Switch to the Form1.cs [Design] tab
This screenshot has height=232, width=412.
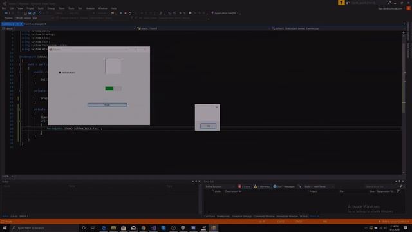[35, 24]
